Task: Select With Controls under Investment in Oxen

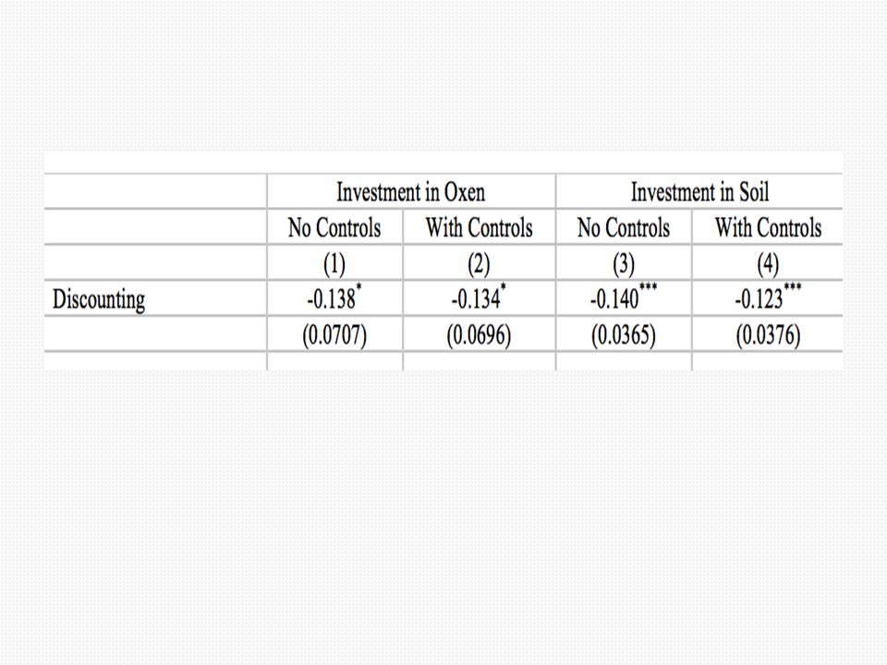Action: pos(480,227)
